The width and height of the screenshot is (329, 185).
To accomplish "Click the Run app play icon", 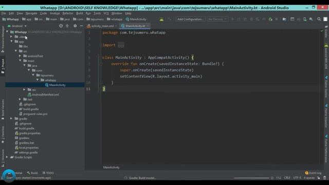I will click(x=232, y=20).
